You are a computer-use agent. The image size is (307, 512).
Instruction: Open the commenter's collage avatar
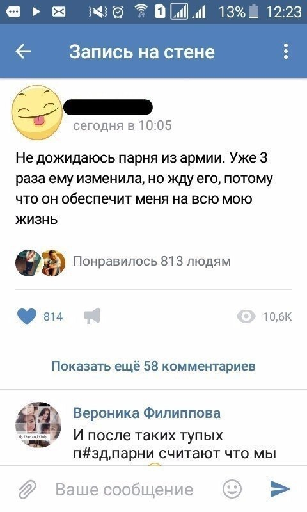pyautogui.click(x=38, y=424)
